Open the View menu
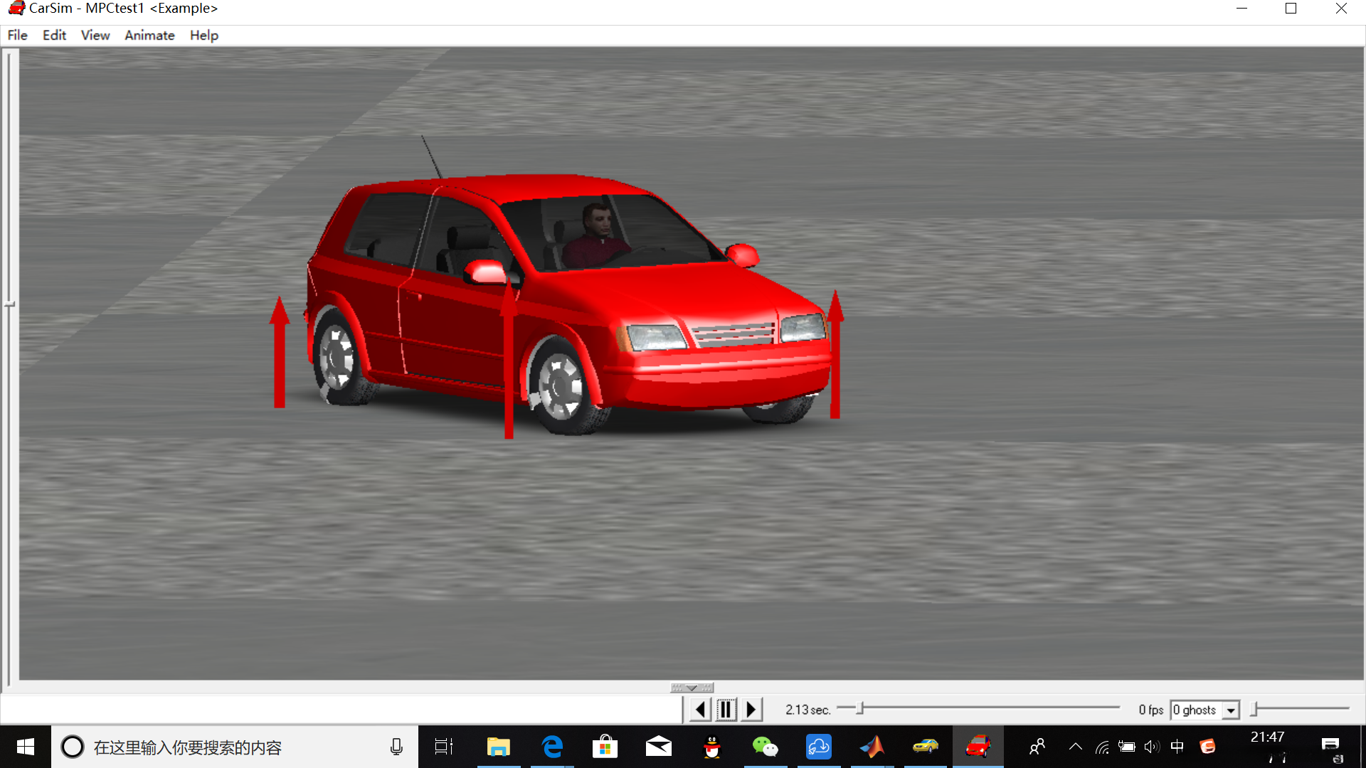1366x768 pixels. pos(95,36)
